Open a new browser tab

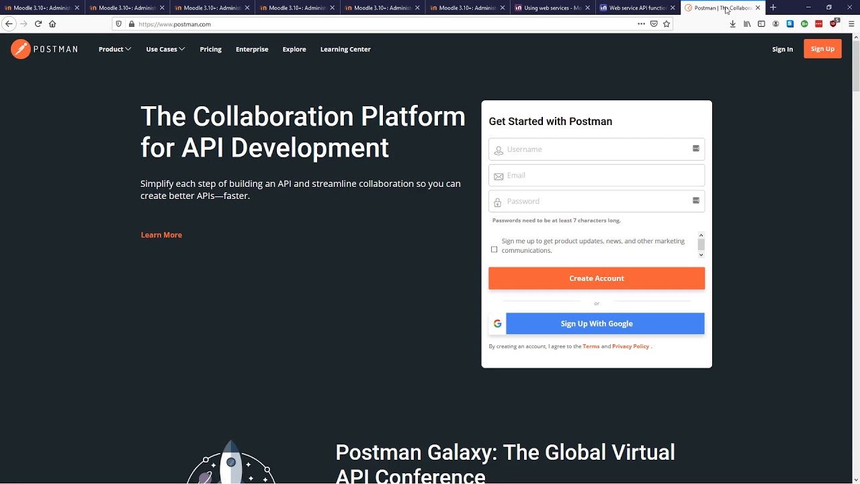tap(773, 7)
